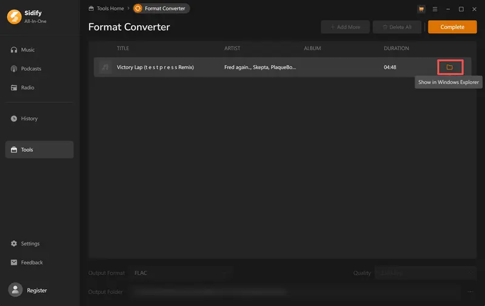Click the Feedback envelope icon

coord(14,262)
